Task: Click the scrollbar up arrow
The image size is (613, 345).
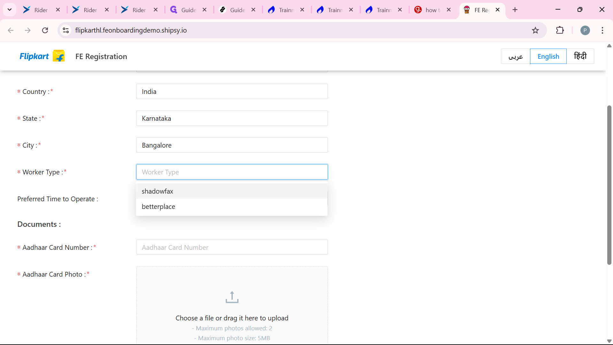Action: tap(609, 46)
